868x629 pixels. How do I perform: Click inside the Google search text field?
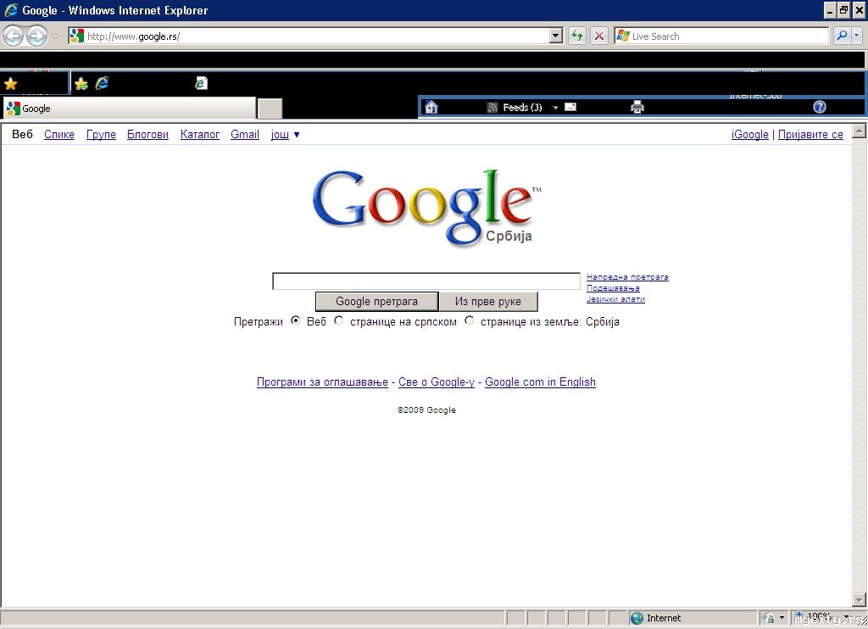pos(426,281)
